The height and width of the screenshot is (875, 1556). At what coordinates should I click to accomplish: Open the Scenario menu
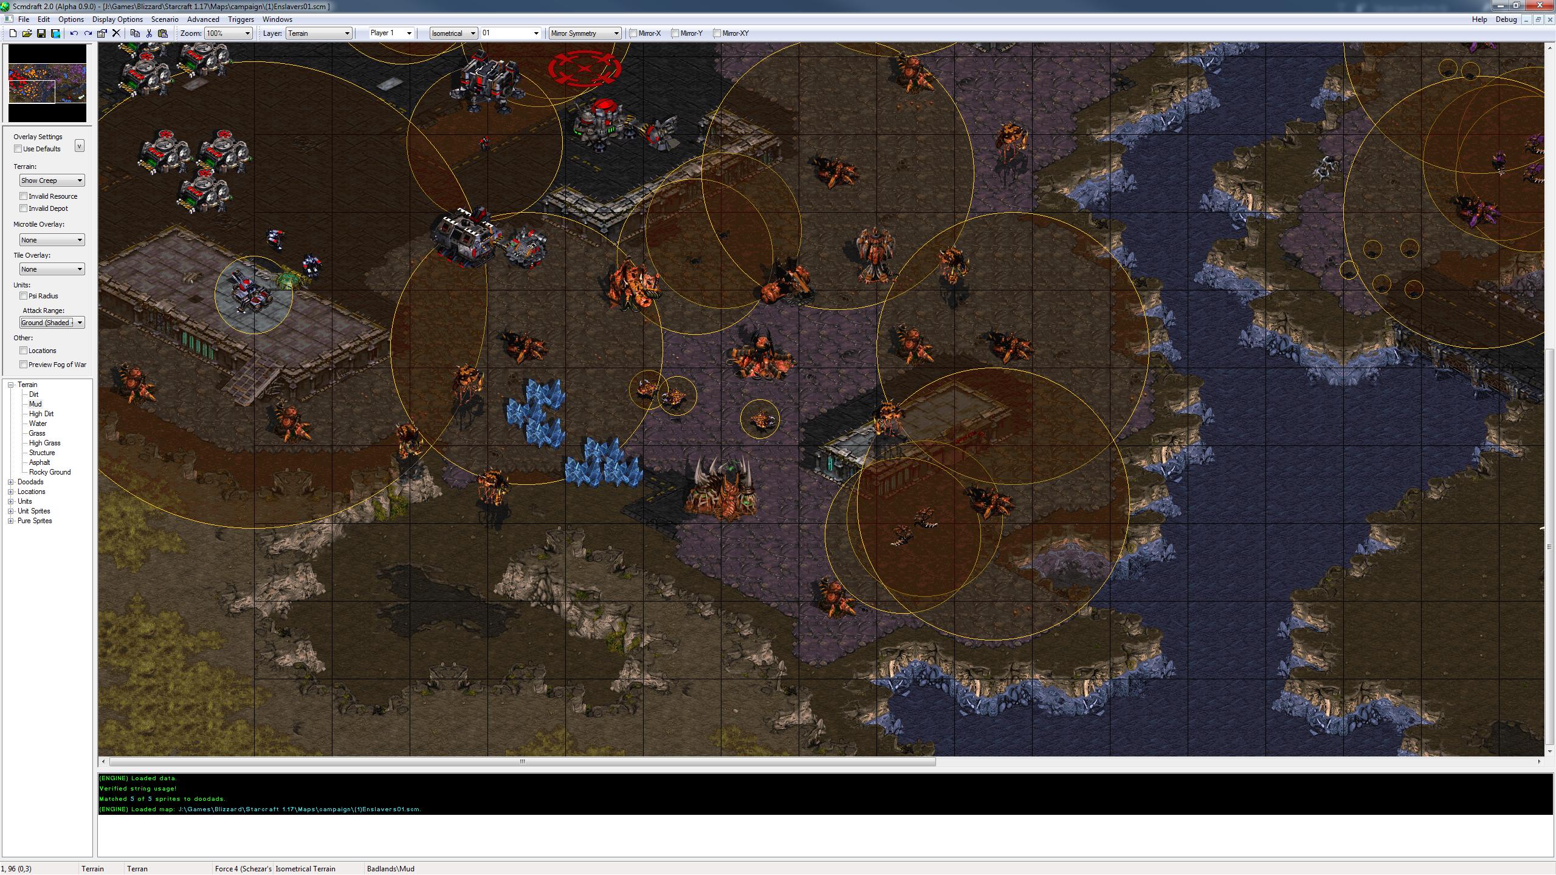click(165, 19)
